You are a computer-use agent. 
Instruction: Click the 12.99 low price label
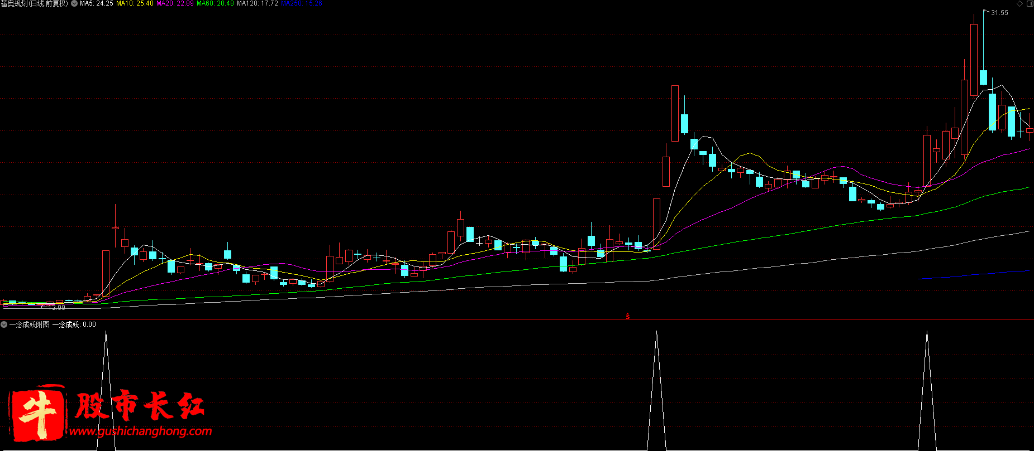click(x=56, y=308)
